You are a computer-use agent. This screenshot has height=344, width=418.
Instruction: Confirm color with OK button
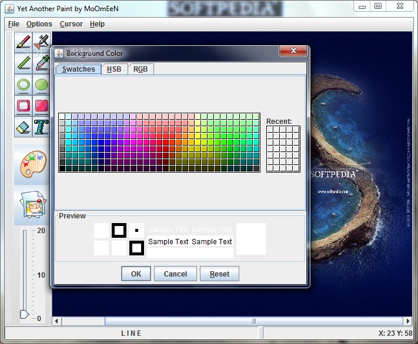coord(136,274)
